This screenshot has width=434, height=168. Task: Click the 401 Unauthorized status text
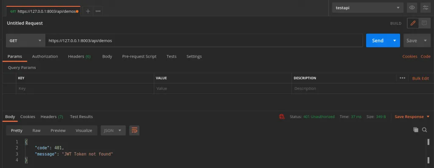(319, 117)
